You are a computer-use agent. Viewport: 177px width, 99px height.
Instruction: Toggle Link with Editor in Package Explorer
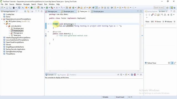[28, 12]
